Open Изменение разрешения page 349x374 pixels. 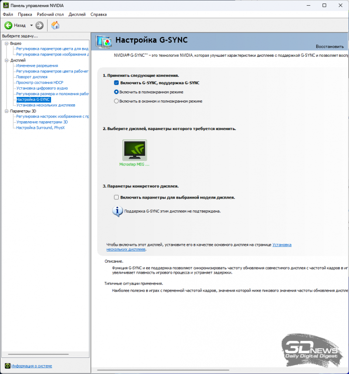(x=37, y=65)
